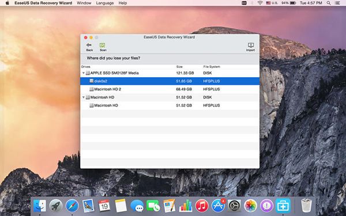The image size is (346, 216).
Task: Click the 68.49 GB size value
Action: tap(184, 89)
